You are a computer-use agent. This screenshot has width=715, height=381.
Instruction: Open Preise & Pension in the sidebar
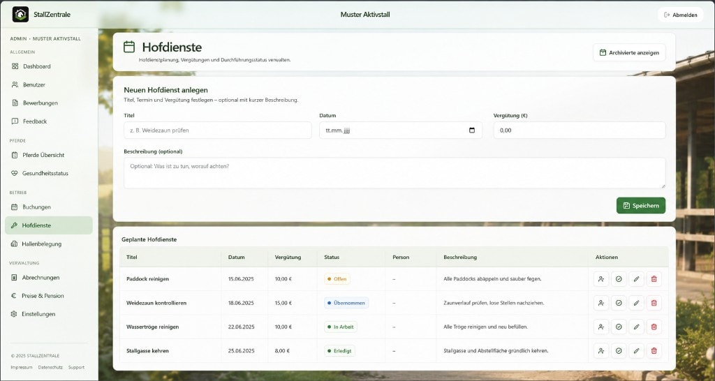click(49, 296)
